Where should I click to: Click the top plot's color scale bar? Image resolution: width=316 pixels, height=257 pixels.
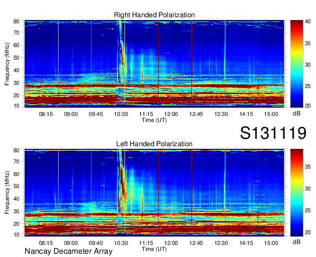(296, 64)
